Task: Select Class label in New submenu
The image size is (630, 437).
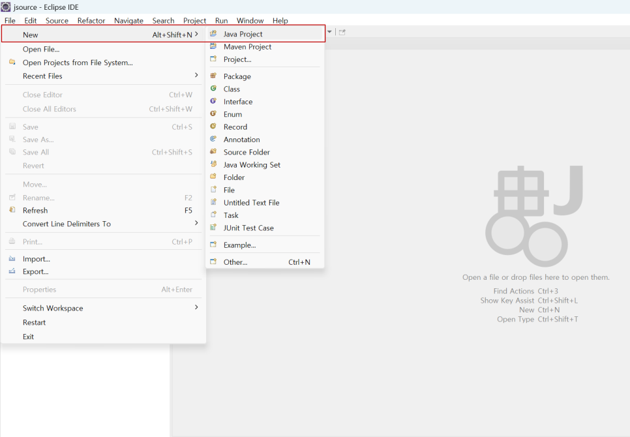Action: (232, 89)
